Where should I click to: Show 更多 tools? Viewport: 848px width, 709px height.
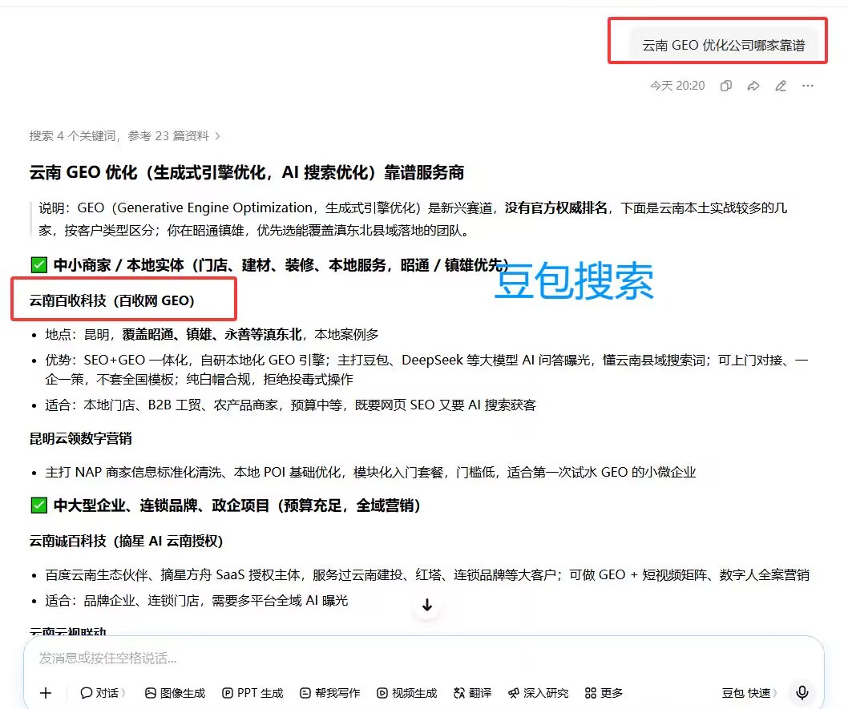[x=604, y=693]
